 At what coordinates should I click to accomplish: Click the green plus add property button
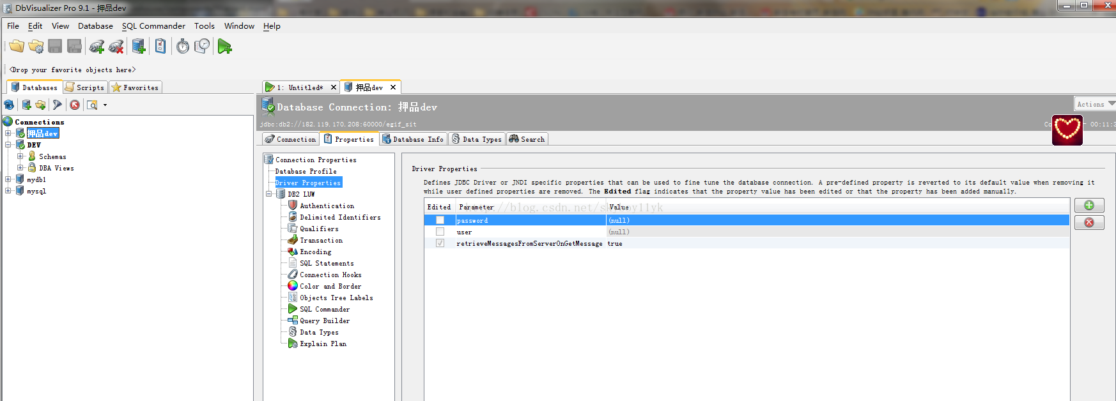[x=1089, y=205]
